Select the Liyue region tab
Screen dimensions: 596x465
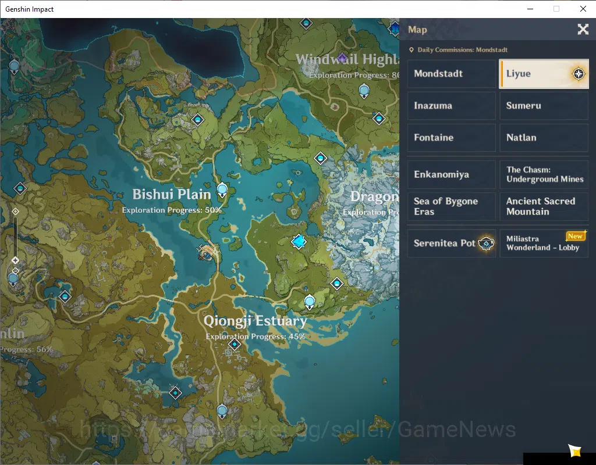[x=544, y=74]
